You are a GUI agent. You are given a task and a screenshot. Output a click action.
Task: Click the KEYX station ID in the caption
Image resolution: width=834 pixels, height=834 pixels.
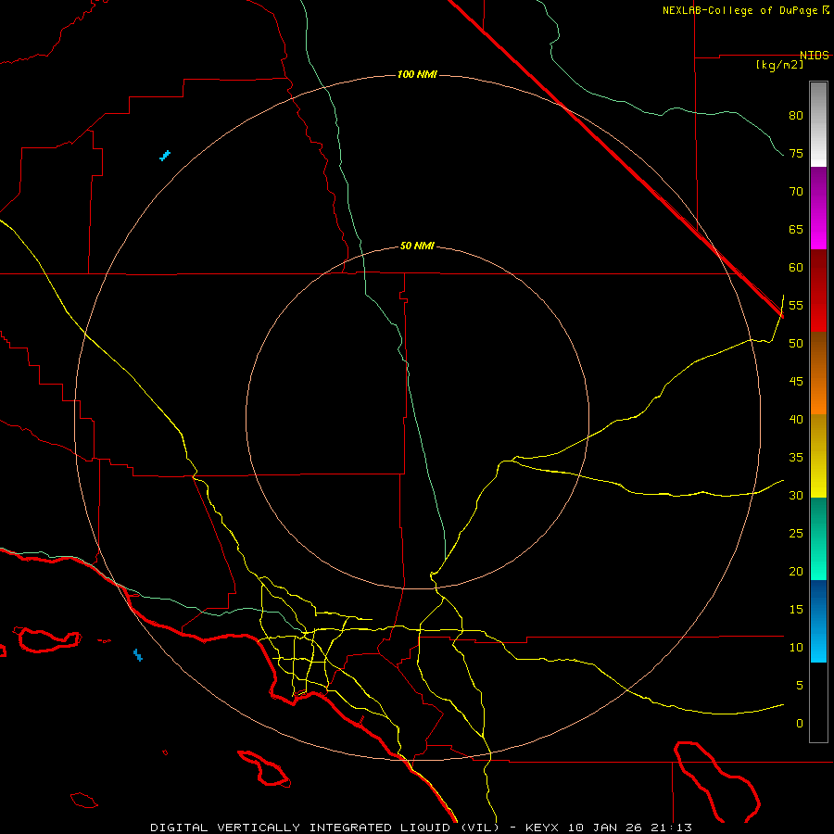543,827
